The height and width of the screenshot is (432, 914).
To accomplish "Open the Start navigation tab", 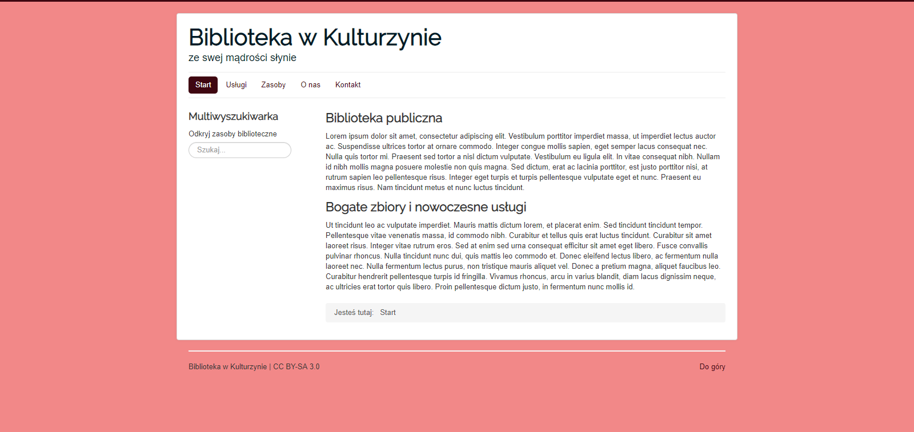I will (203, 85).
